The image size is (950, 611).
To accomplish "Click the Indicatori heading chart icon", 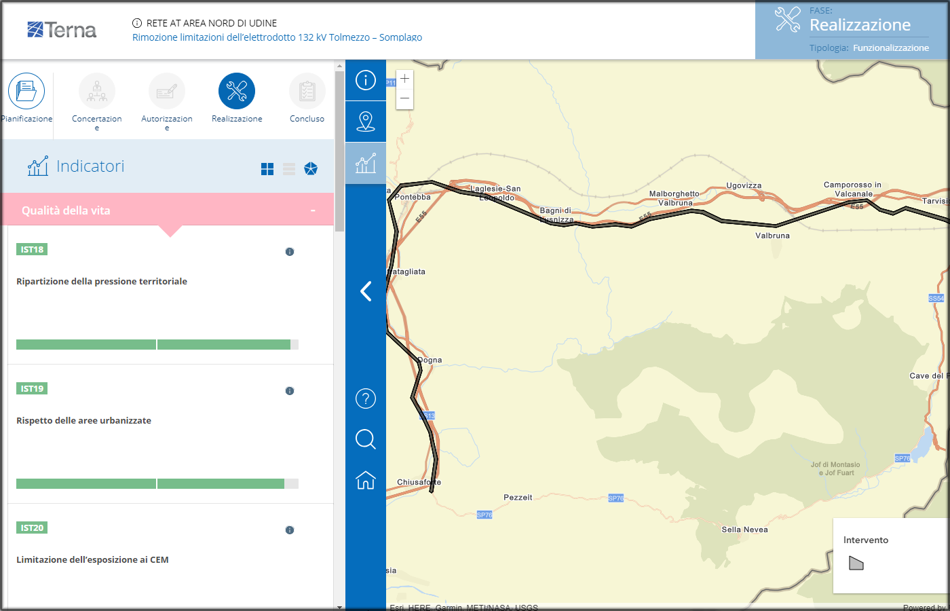I will point(38,166).
